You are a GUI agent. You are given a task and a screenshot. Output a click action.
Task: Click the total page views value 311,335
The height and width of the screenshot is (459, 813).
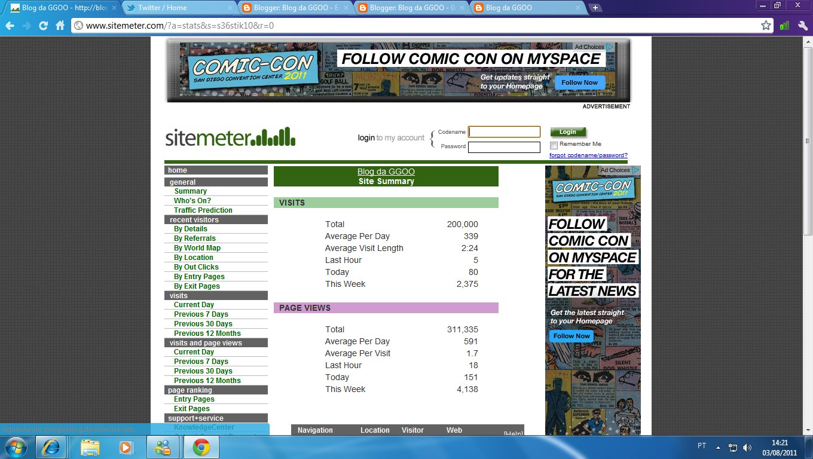tap(463, 329)
